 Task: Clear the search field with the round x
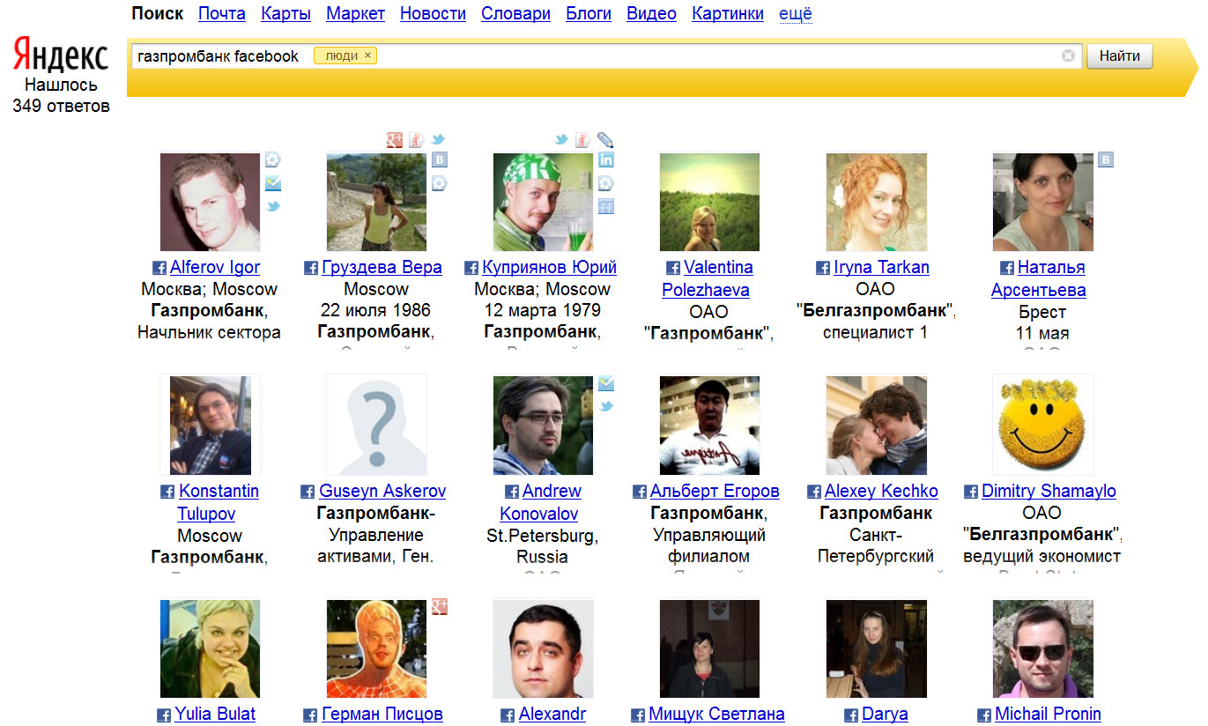coord(1068,56)
